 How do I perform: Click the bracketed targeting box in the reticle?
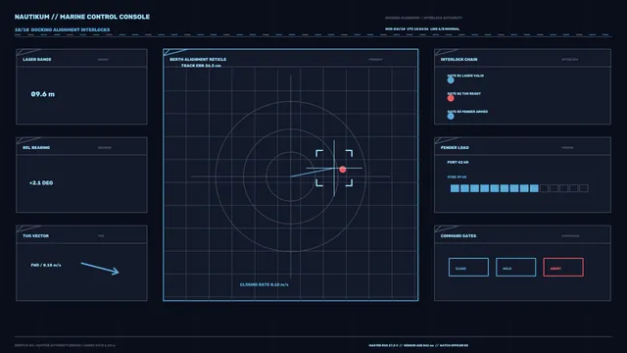(334, 168)
